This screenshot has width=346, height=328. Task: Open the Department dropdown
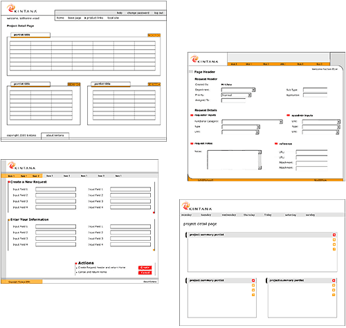[x=238, y=90]
